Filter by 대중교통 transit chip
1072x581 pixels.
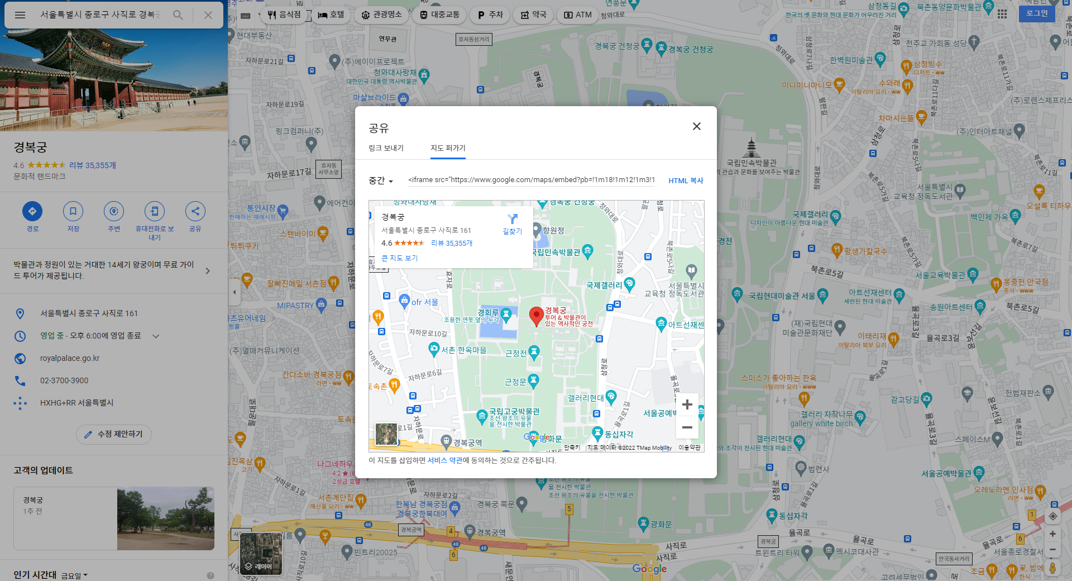pyautogui.click(x=439, y=15)
